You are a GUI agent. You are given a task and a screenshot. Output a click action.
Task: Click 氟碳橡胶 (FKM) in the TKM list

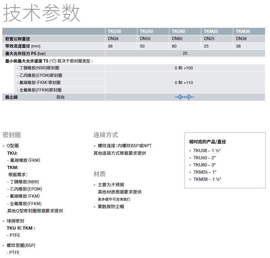[x=23, y=196]
